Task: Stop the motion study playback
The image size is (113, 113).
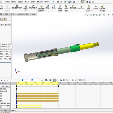Action: pos(7,80)
